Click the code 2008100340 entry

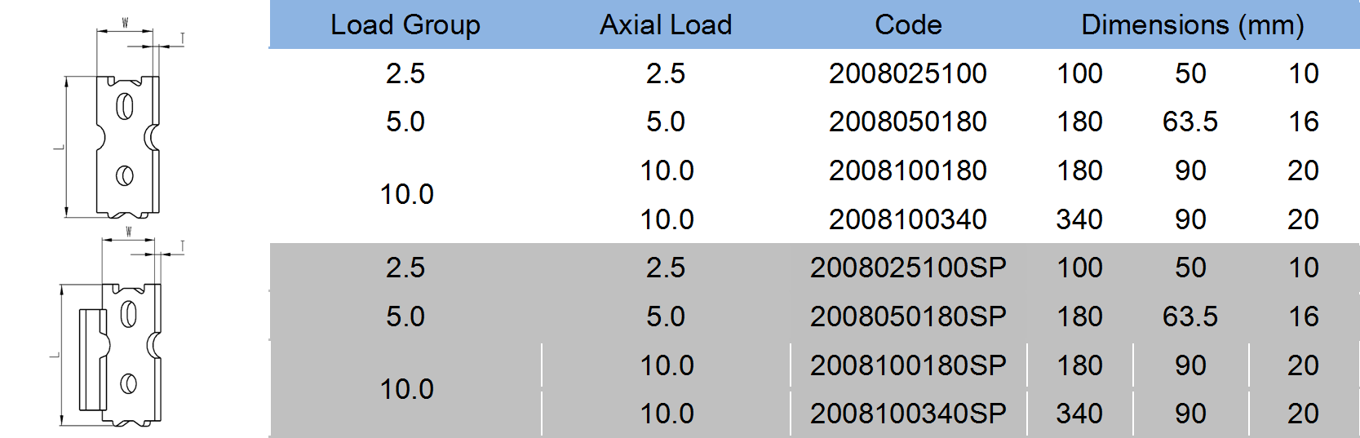(x=908, y=219)
